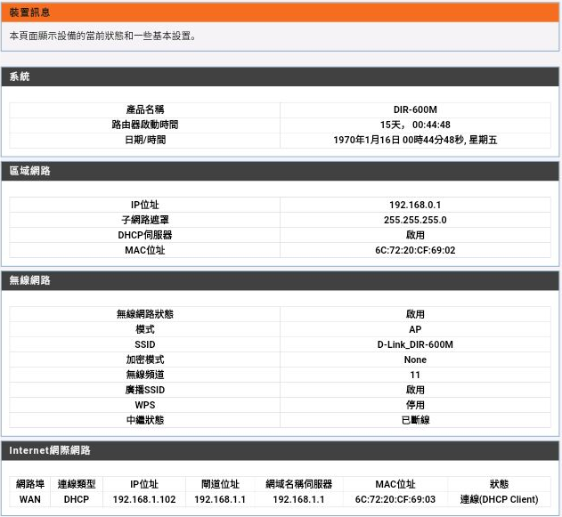The image size is (562, 517).
Task: Select LAN IP value 192.168.0.1
Action: pos(415,205)
